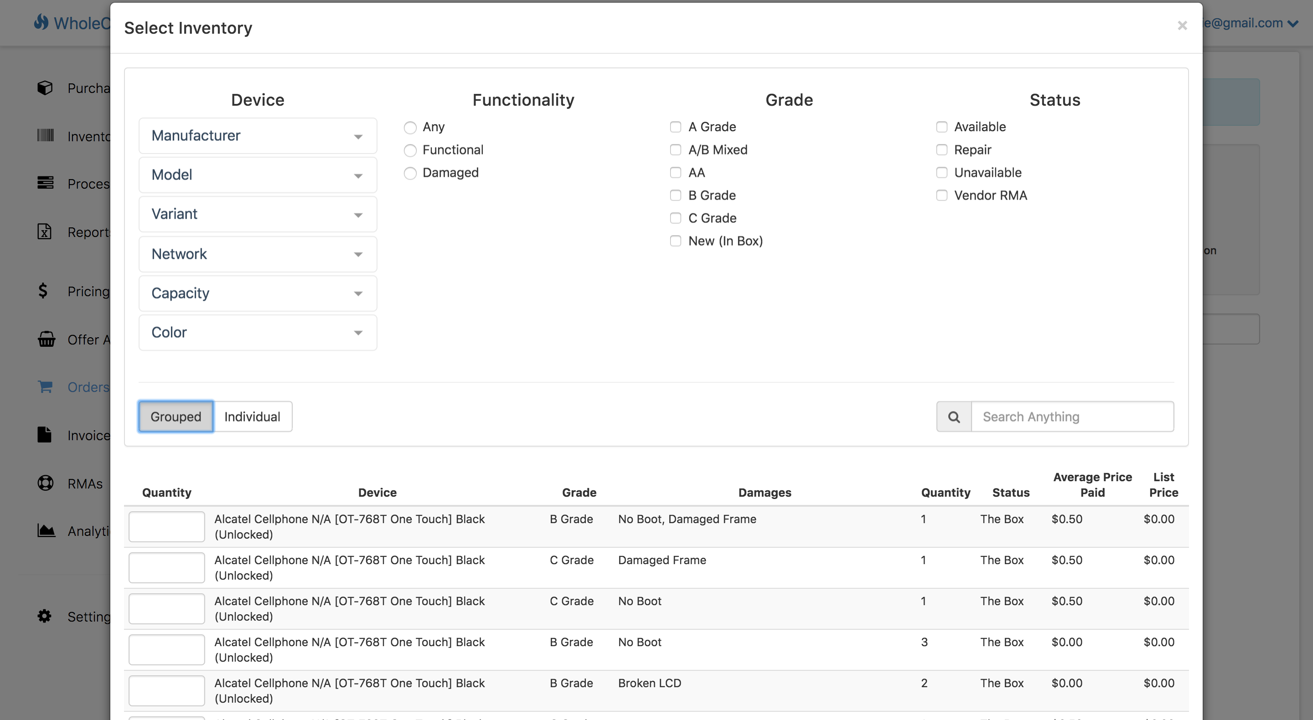Click the Device column header

[x=377, y=492]
